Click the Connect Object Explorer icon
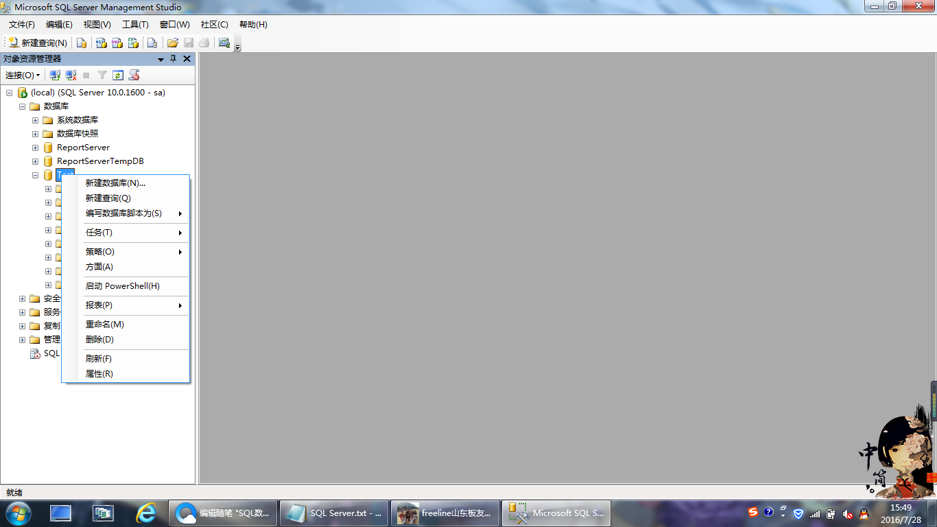937x527 pixels. pyautogui.click(x=55, y=75)
